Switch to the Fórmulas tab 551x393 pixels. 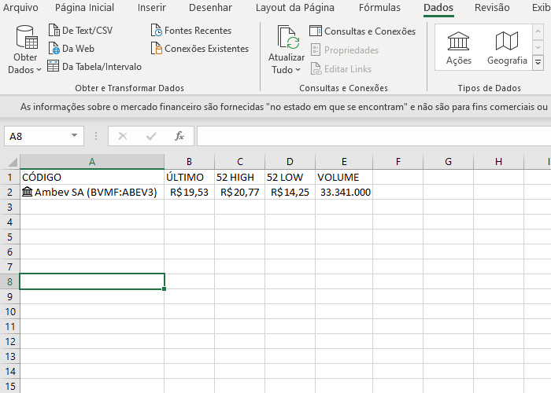tap(379, 7)
